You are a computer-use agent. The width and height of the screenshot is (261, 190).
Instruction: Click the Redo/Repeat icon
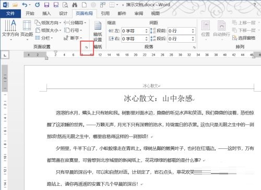(x=37, y=5)
